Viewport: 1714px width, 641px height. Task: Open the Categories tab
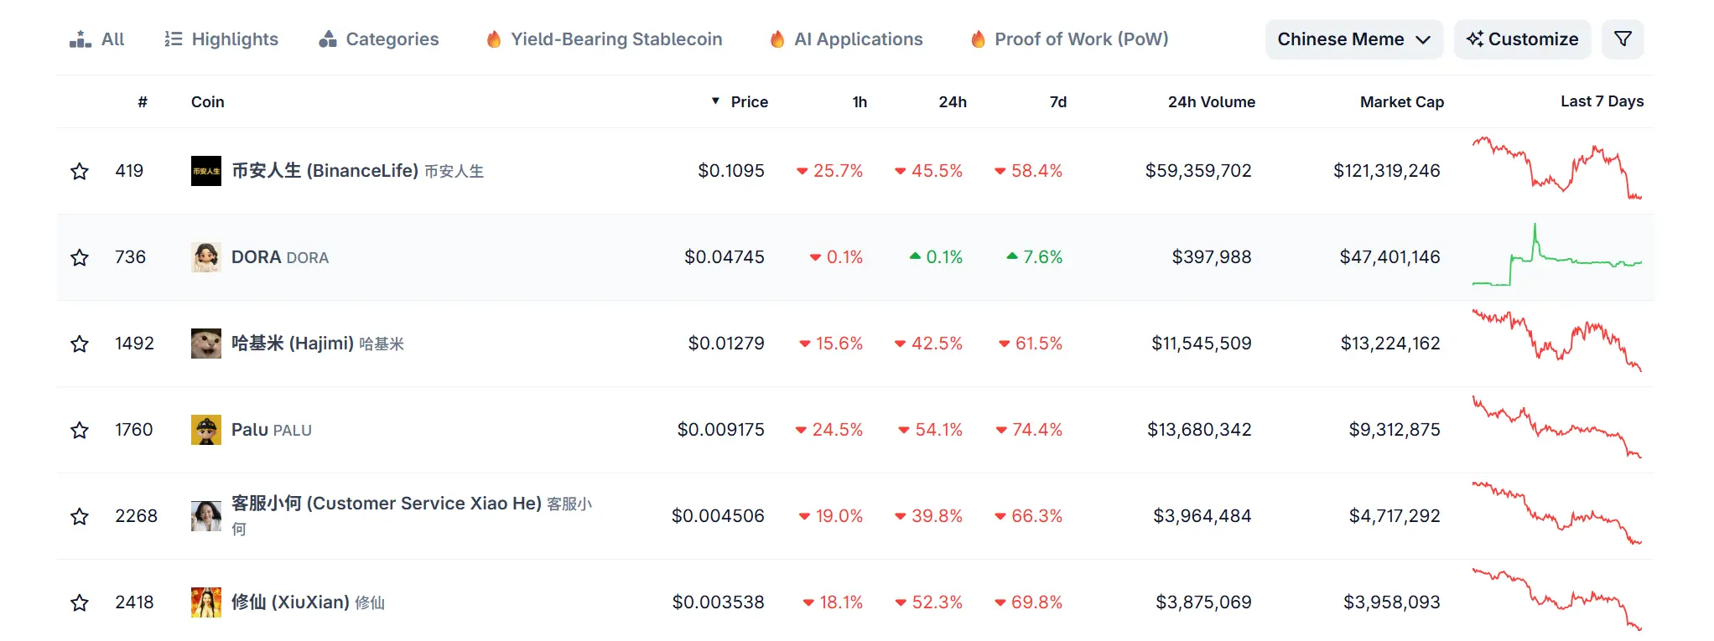(379, 39)
